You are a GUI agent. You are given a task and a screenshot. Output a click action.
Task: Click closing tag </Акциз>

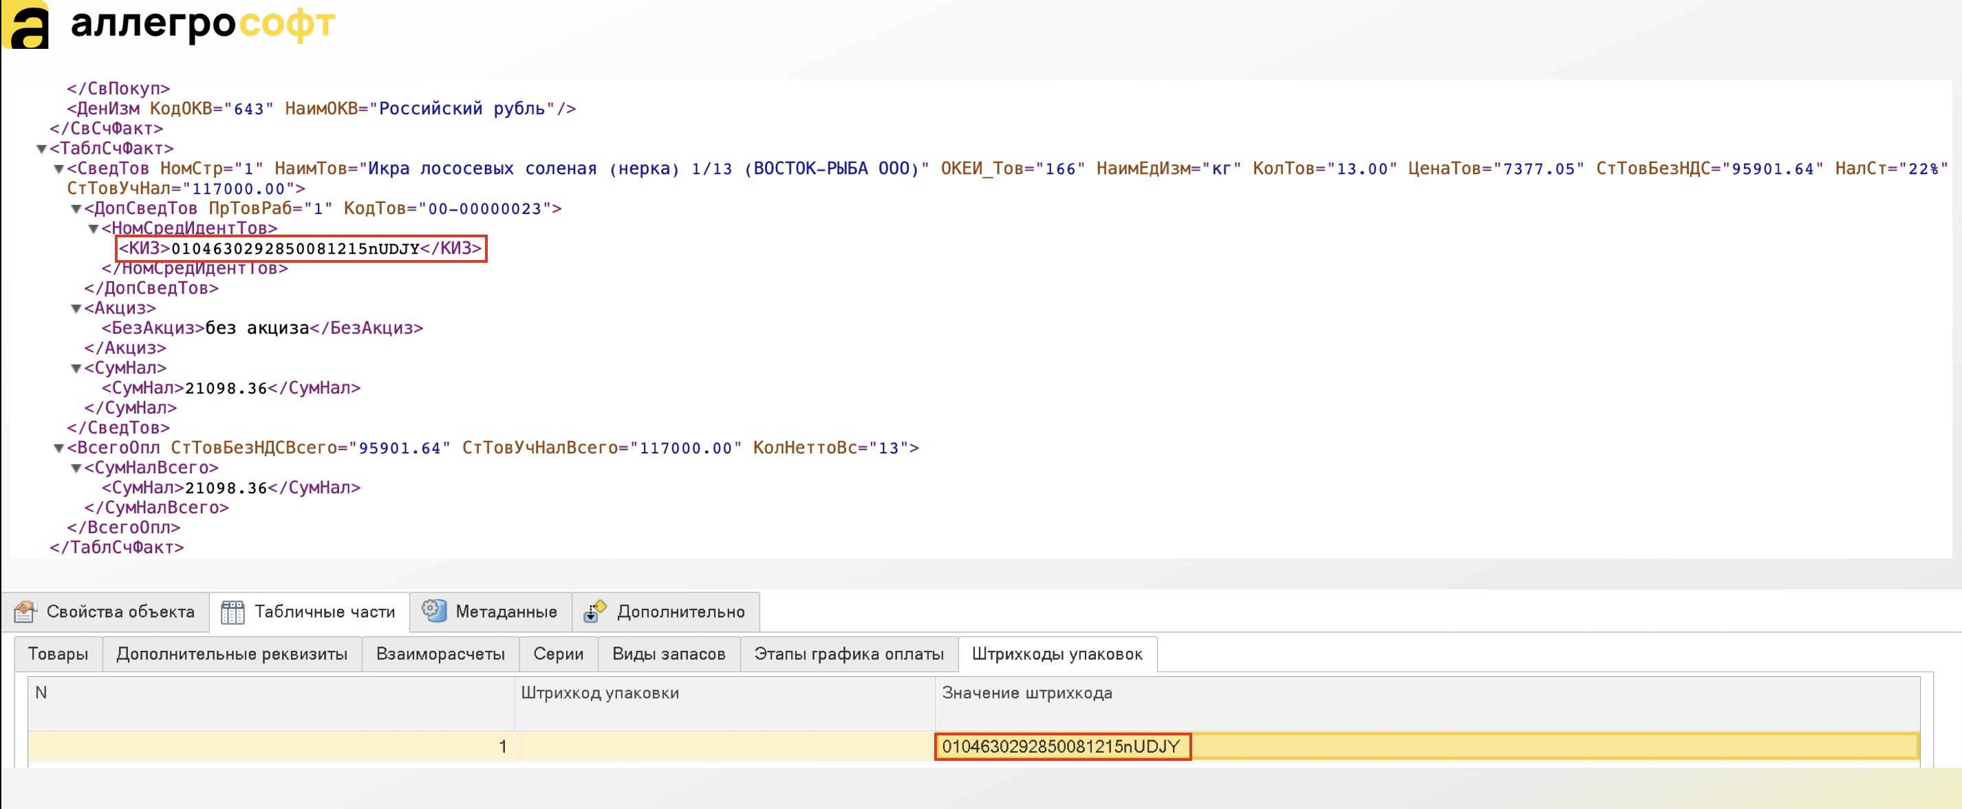pyautogui.click(x=125, y=348)
